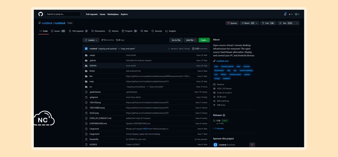Visit the rustdesk.com website link
Image resolution: width=338 pixels, height=157 pixels.
point(222,61)
